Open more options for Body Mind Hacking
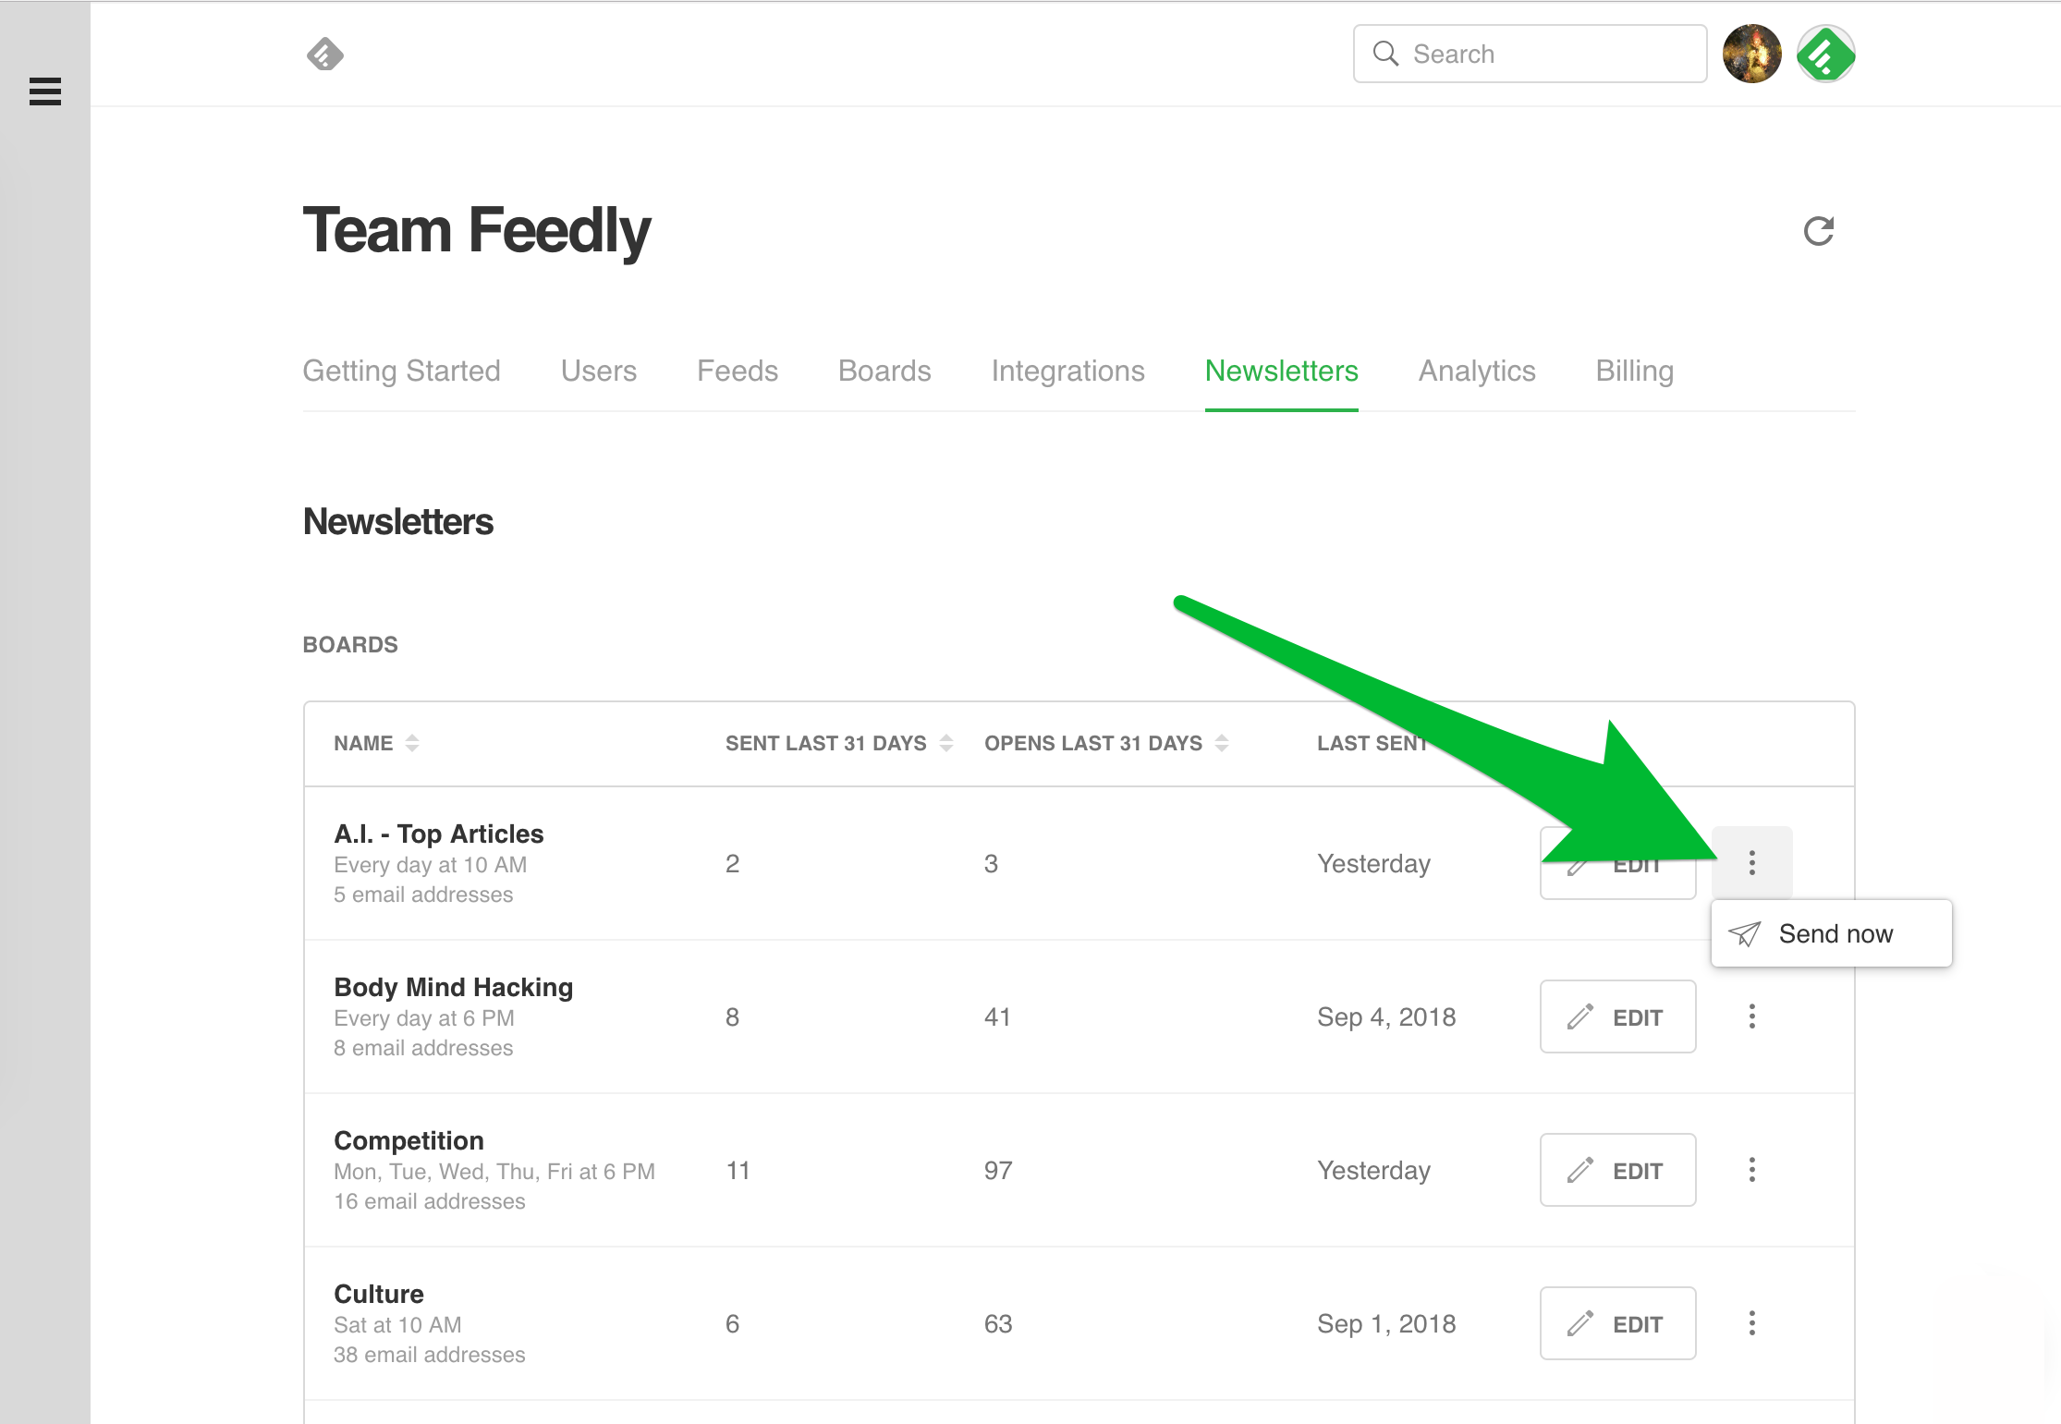2061x1424 pixels. [1751, 1016]
